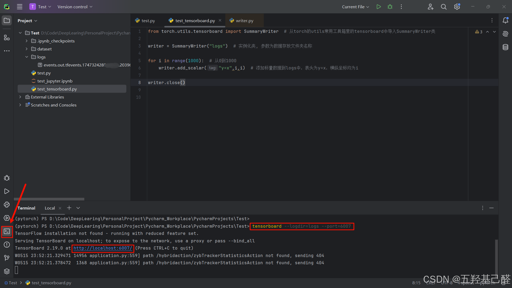The height and width of the screenshot is (288, 512).
Task: Expand the dataset folder
Action: point(26,49)
